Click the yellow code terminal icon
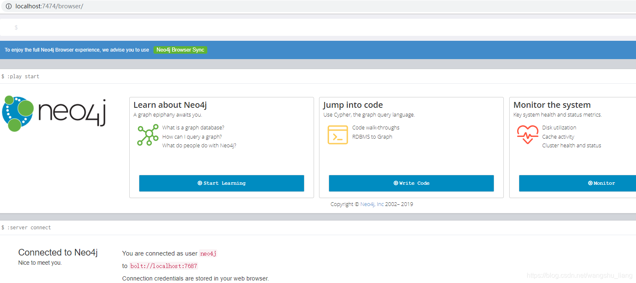The height and width of the screenshot is (283, 636). point(338,135)
